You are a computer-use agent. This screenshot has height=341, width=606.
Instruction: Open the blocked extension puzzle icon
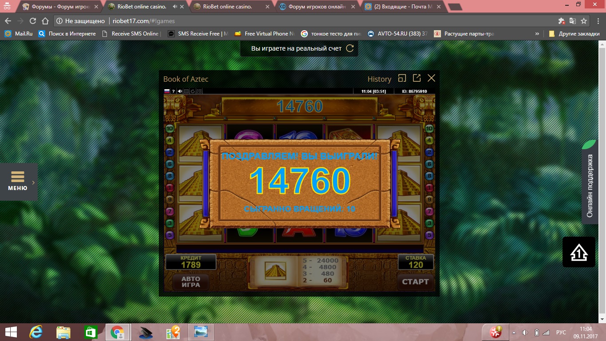pyautogui.click(x=562, y=21)
